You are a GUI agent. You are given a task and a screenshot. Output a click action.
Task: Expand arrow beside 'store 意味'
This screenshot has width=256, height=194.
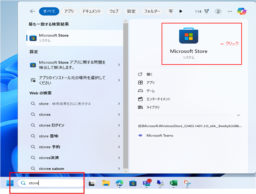pos(119,136)
